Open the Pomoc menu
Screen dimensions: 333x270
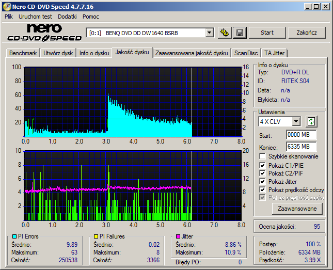(91, 17)
